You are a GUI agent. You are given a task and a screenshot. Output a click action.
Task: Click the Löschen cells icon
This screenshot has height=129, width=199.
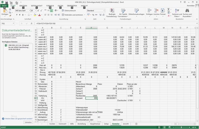pyautogui.click(x=156, y=11)
